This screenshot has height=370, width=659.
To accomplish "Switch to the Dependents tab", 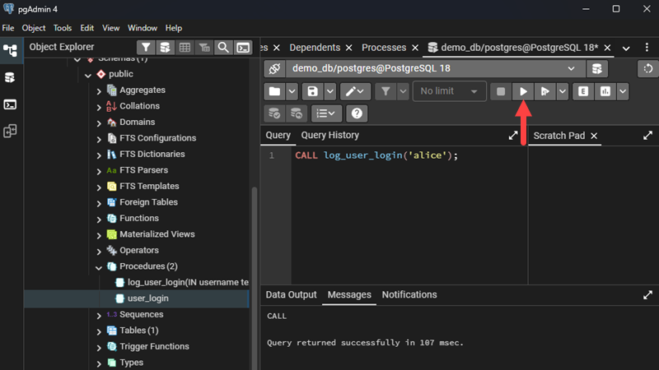I will 315,48.
